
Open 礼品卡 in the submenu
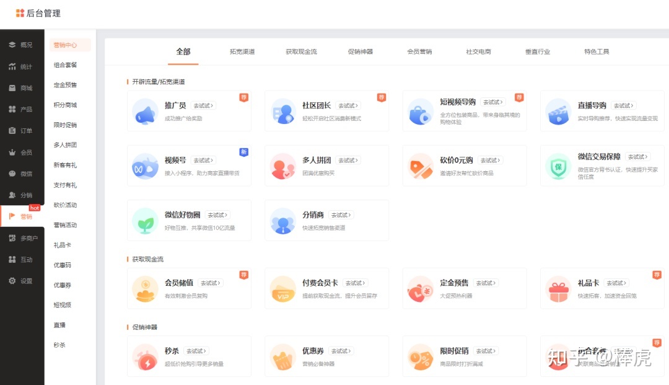click(x=63, y=245)
